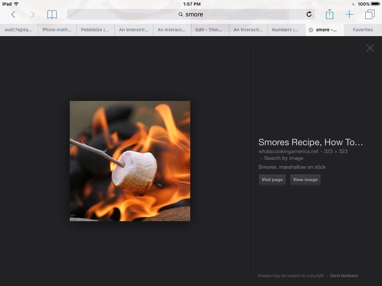Switch to the Photo math tab
382x286 pixels.
[x=57, y=29]
